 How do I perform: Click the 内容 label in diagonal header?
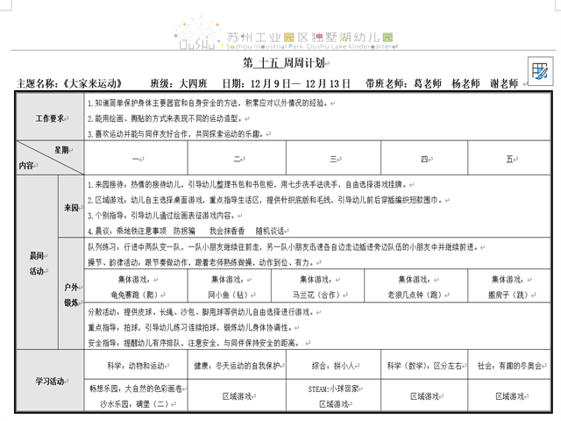[x=26, y=166]
